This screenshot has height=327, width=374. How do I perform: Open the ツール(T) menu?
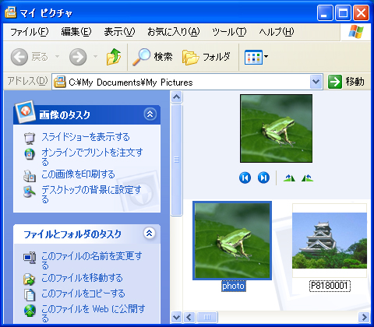pos(229,32)
